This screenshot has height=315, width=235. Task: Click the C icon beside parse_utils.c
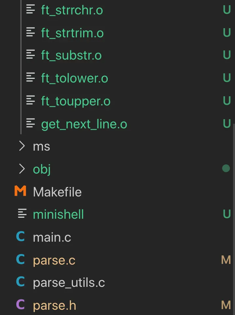[20, 282]
